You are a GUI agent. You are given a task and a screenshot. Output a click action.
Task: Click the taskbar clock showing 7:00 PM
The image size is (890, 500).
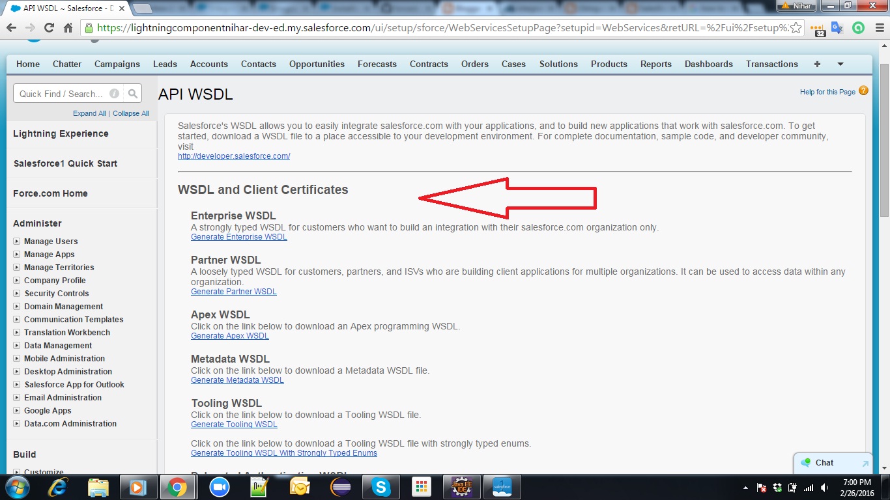[857, 482]
